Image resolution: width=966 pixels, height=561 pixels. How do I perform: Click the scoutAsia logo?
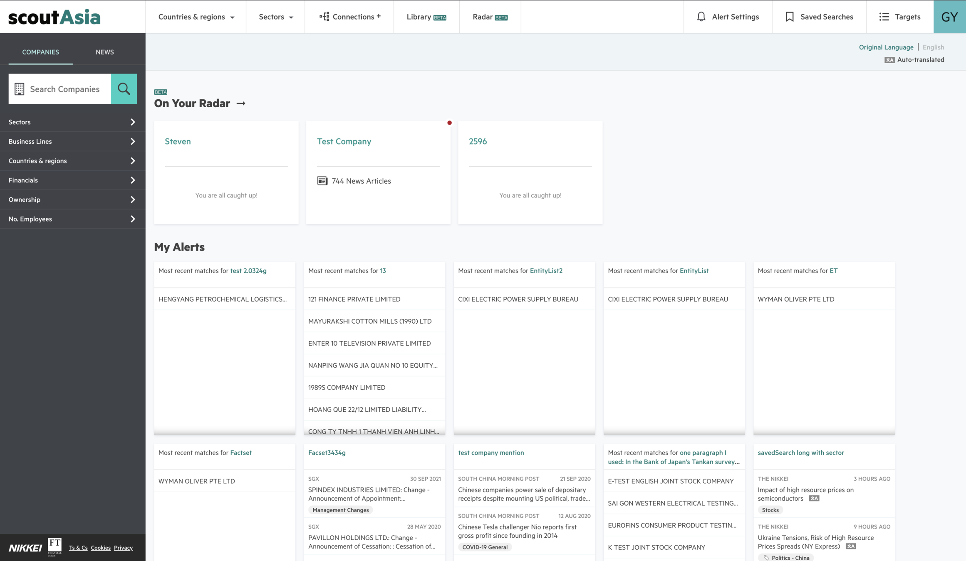[54, 17]
